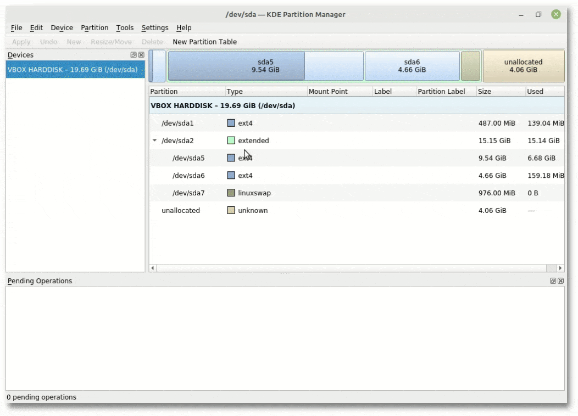
Task: Select the VBOX HARDDISK device in Devices list
Action: [73, 70]
